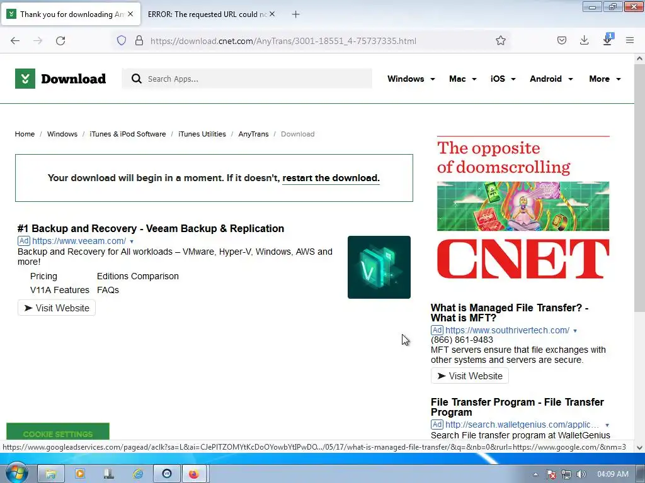Screen dimensions: 645x483
Task: Open the Action Center flag tray icon
Action: coord(551,474)
